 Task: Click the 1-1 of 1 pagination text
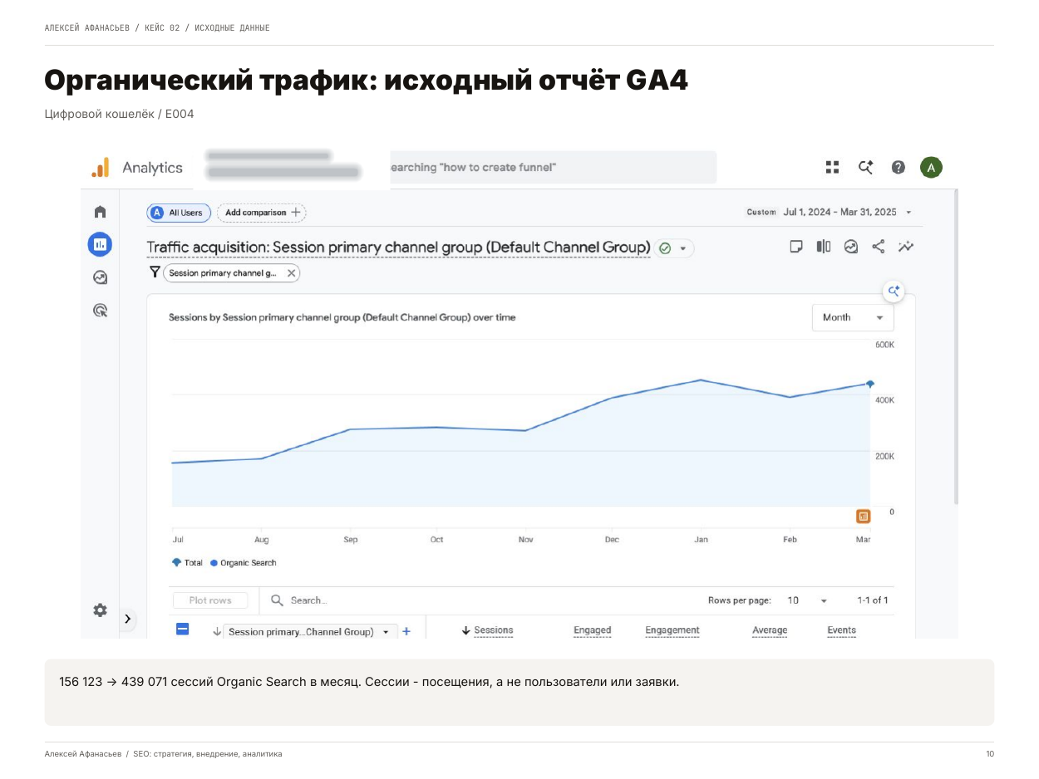(873, 600)
